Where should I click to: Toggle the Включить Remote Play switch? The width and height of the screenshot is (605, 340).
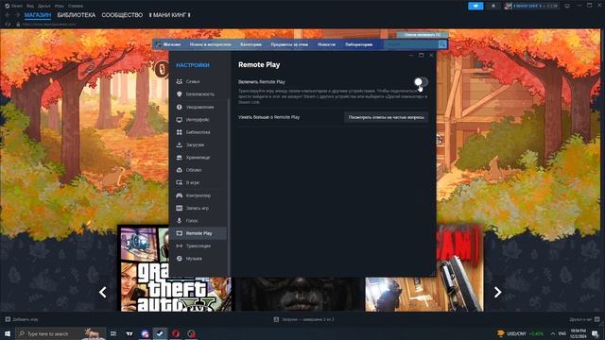pos(421,82)
